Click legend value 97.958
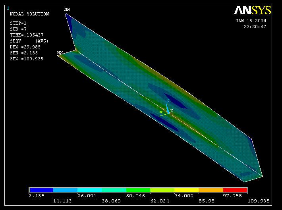Viewport: 282px width, 210px height. [232, 196]
